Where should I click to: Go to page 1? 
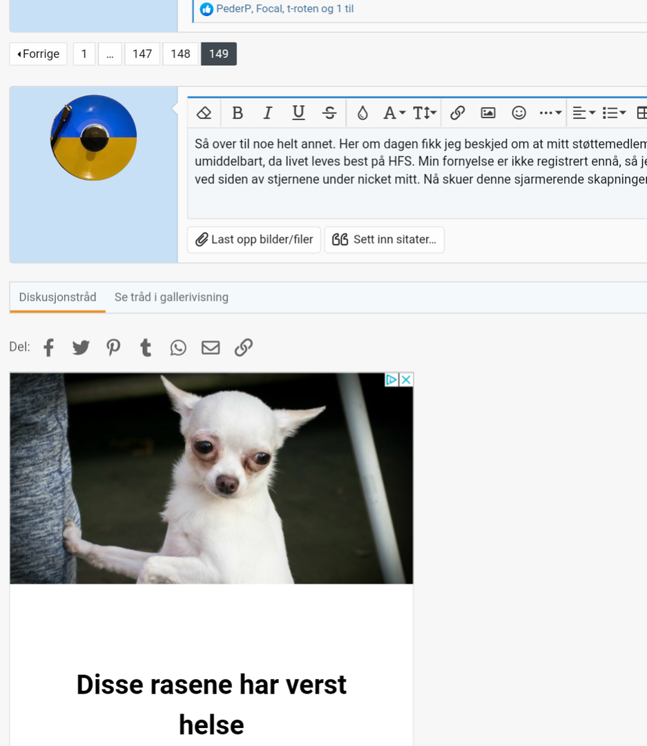(x=84, y=54)
